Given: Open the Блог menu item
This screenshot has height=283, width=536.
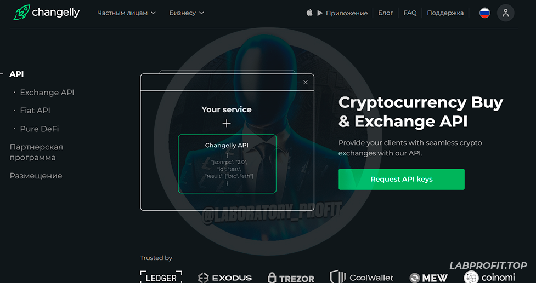Looking at the screenshot, I should tap(386, 13).
